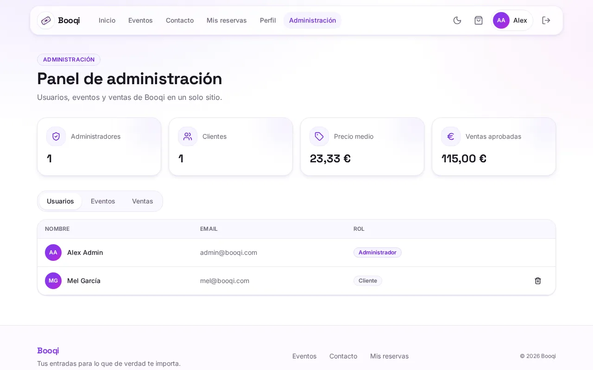Click the Booqi brand name in the header

(x=69, y=20)
